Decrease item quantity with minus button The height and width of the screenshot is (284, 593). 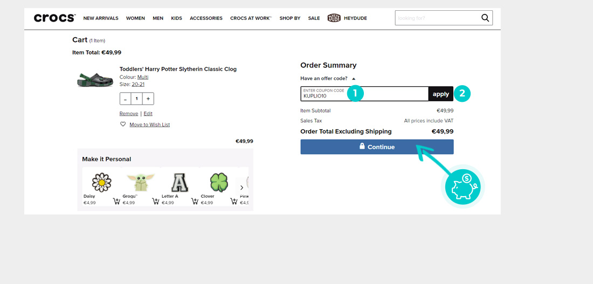click(x=126, y=99)
